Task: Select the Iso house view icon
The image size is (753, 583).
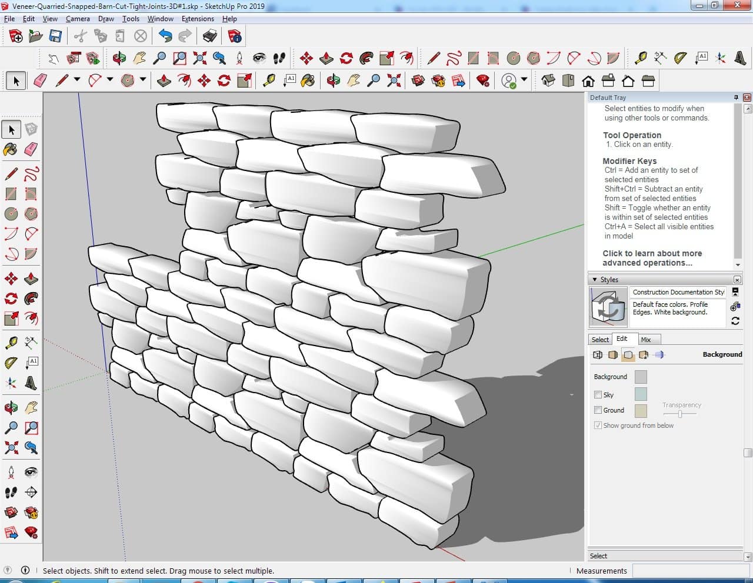Action: pos(548,81)
